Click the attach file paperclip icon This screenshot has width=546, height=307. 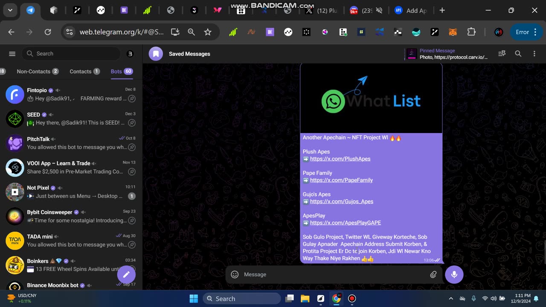click(433, 274)
